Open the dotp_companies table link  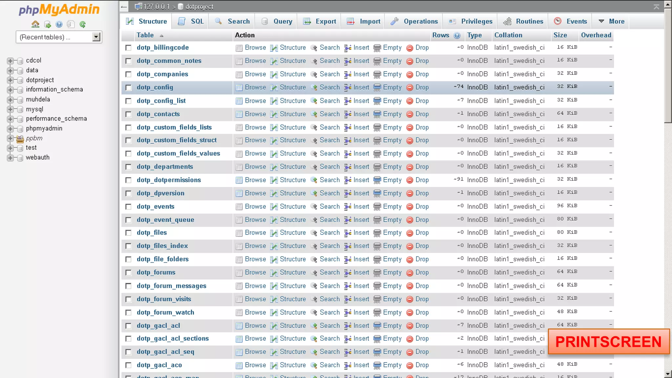click(x=162, y=74)
